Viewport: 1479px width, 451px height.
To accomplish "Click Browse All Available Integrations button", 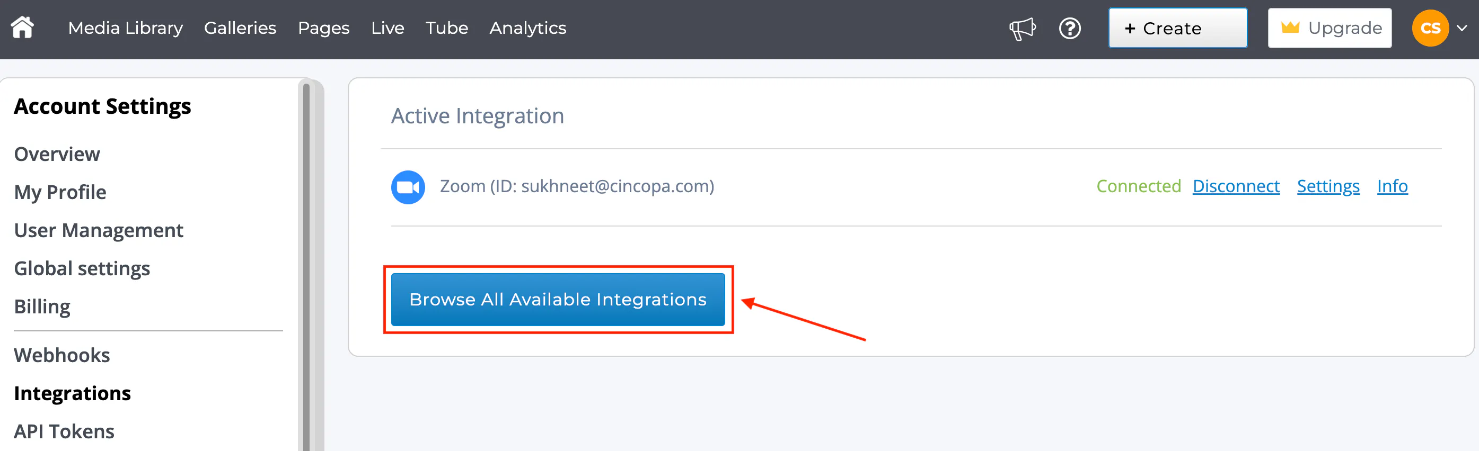I will (558, 299).
